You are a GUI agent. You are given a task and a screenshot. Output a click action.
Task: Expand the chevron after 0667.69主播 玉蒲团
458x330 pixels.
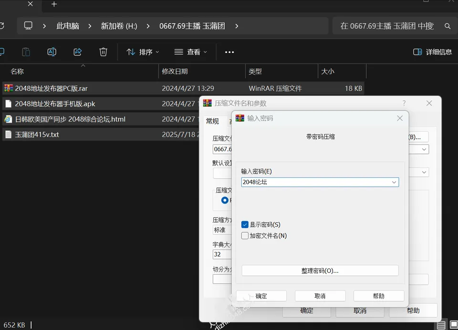click(x=237, y=26)
